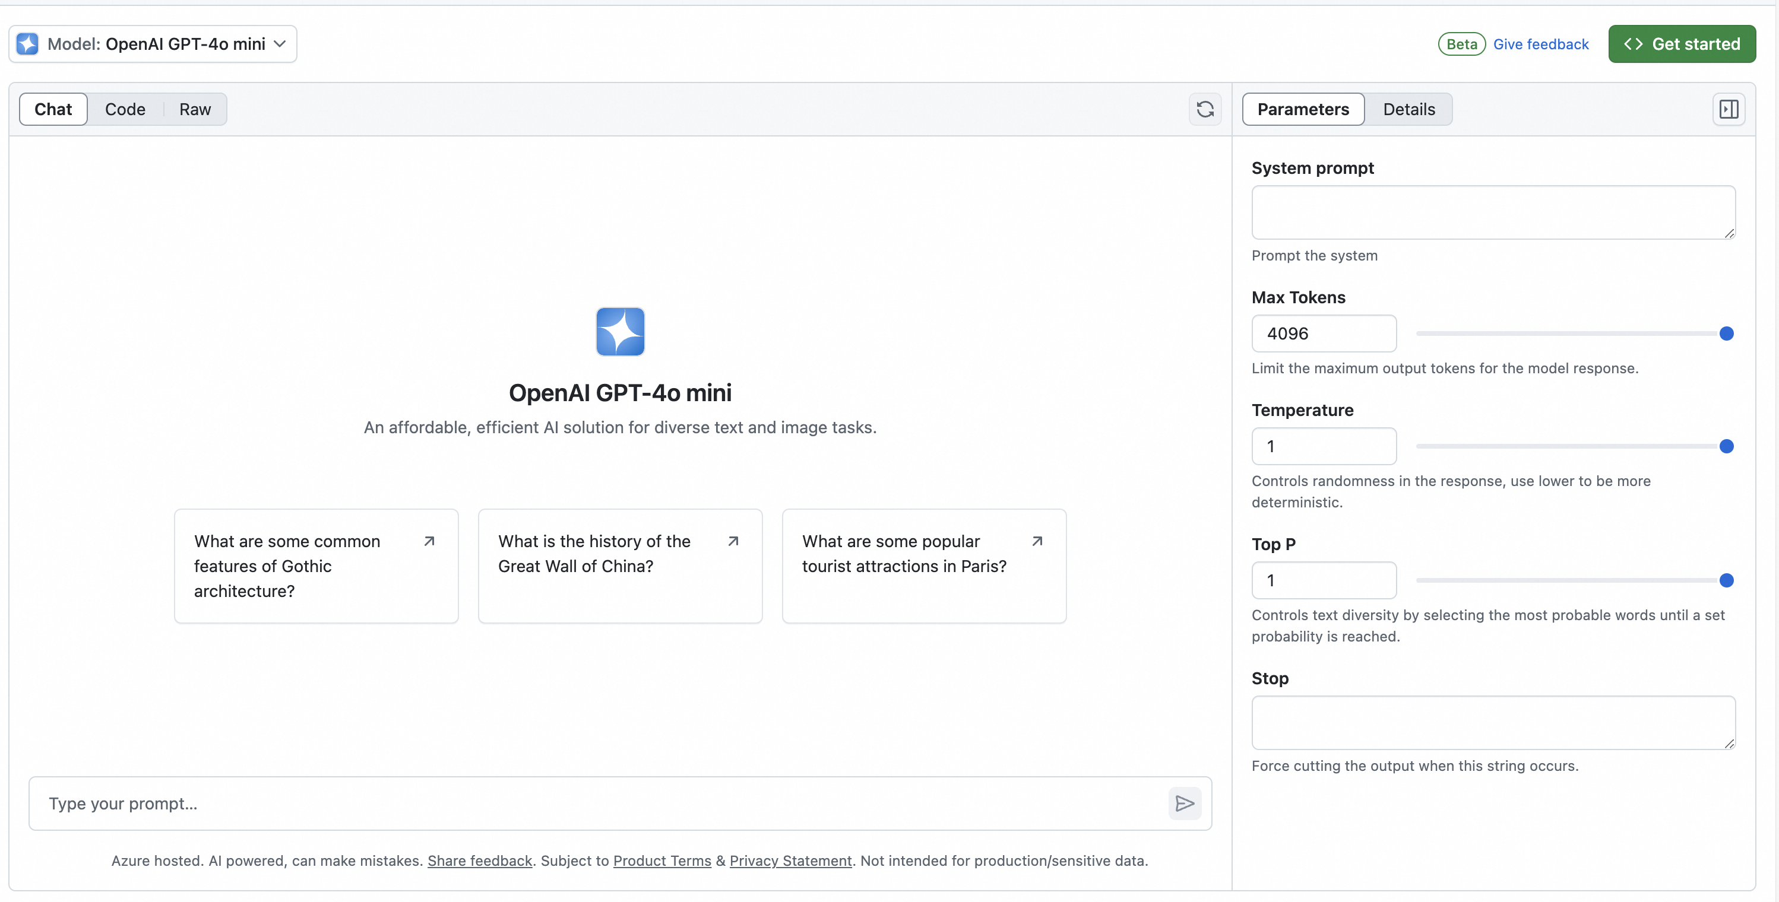Screen dimensions: 1779x902
Task: Click the arrow icon on the Paris attractions suggestion
Action: [1037, 541]
